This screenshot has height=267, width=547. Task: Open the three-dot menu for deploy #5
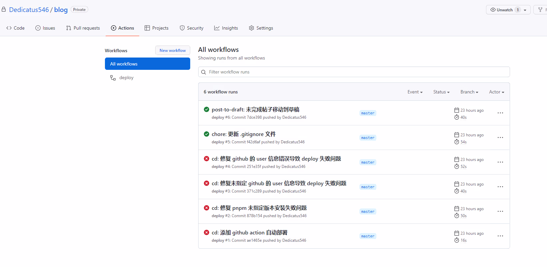(500, 138)
